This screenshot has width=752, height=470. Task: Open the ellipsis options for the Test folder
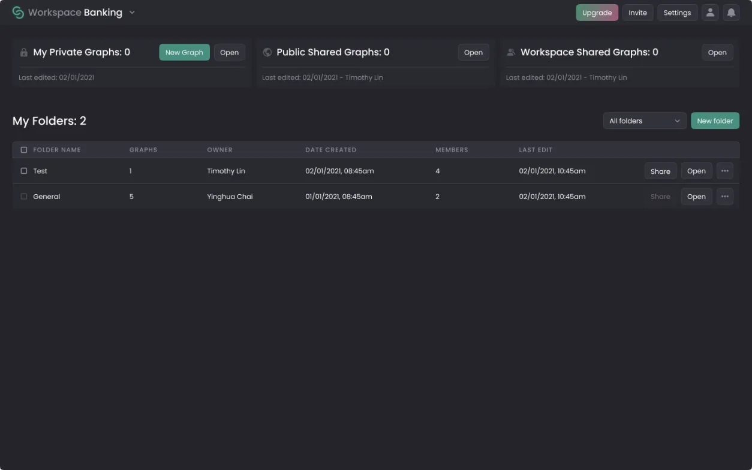(725, 171)
